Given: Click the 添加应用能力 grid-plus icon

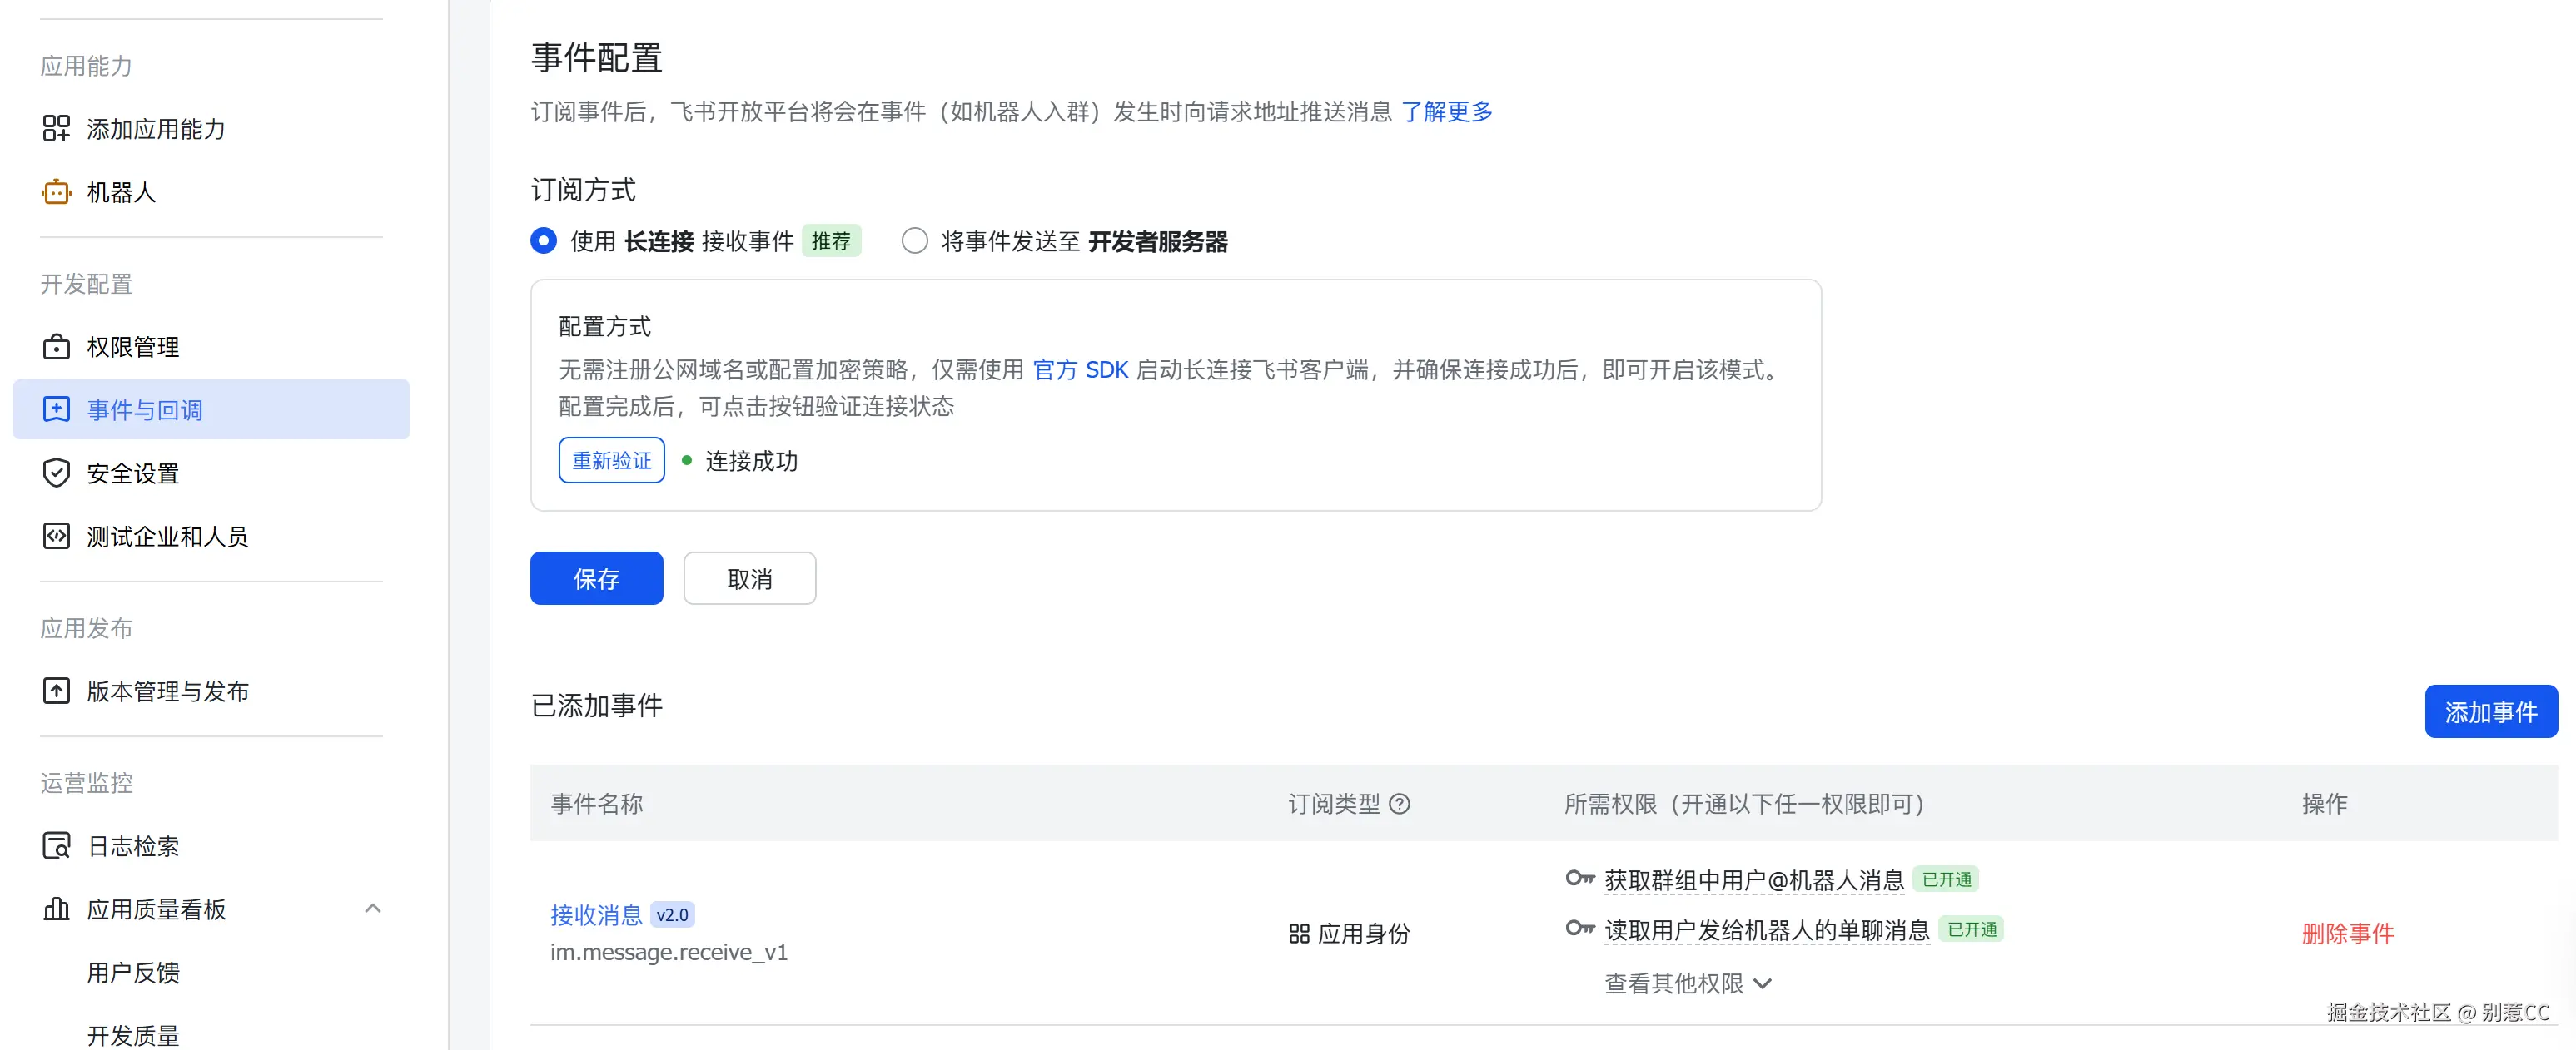Looking at the screenshot, I should pyautogui.click(x=56, y=129).
